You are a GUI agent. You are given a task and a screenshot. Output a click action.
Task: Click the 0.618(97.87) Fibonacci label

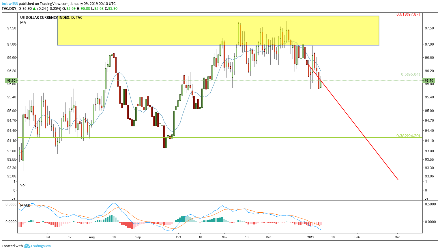coord(408,14)
